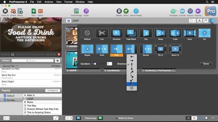The image size is (218, 122).
Task: Select the left arrow direction option
Action: (132, 57)
